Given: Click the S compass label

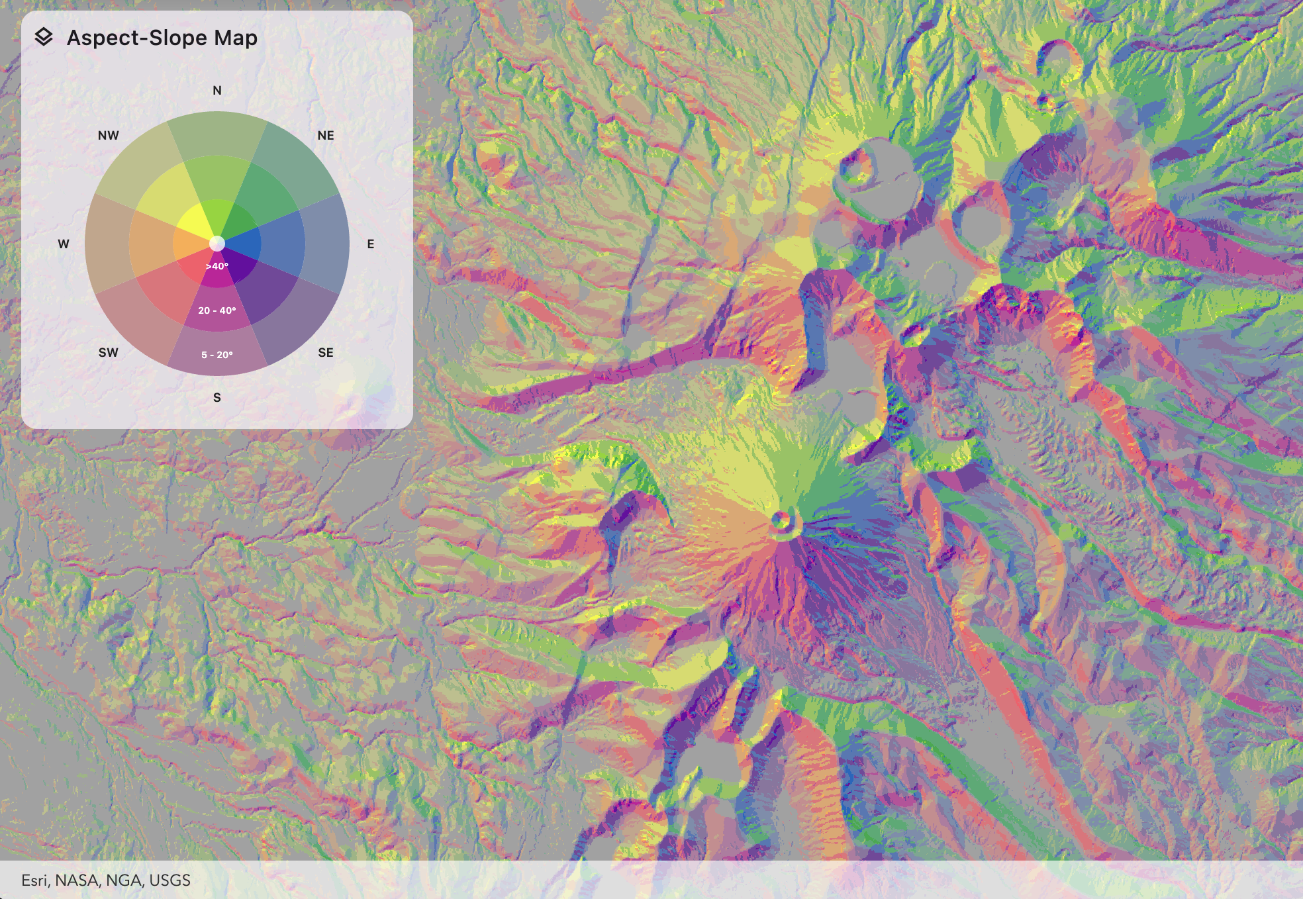Looking at the screenshot, I should point(217,397).
